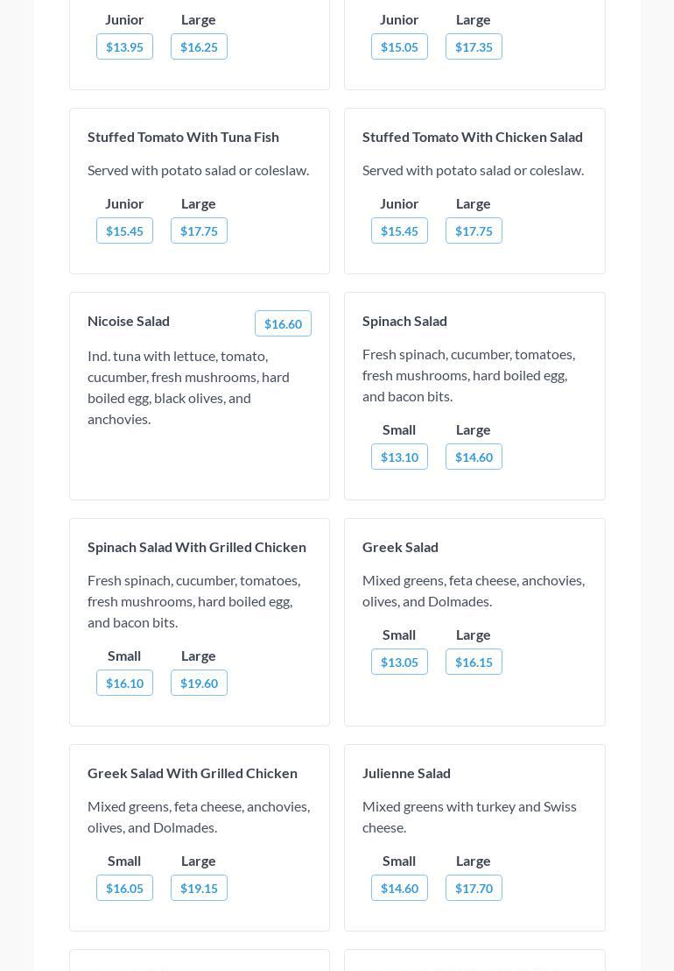
Task: Open the Nicoise Salad item title
Action: (x=129, y=321)
